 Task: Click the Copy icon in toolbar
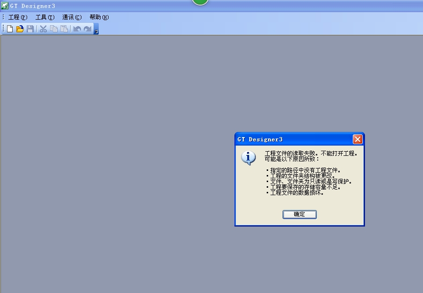(x=54, y=29)
